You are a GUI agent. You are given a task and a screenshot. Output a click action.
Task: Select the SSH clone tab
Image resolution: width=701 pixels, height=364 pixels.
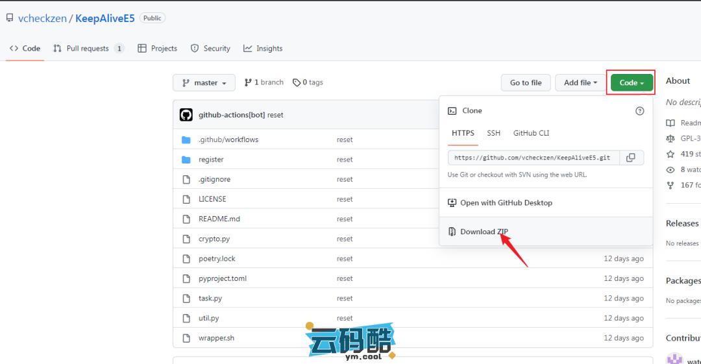494,133
